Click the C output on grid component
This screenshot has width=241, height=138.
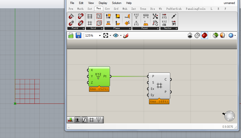[x=165, y=79]
